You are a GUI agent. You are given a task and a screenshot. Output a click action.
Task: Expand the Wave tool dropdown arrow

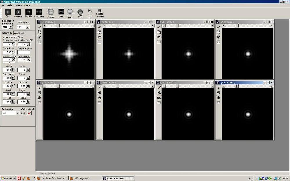pyautogui.click(x=74, y=12)
